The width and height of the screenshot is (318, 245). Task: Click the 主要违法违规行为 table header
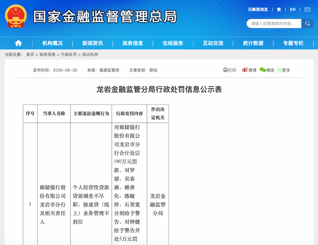point(91,113)
